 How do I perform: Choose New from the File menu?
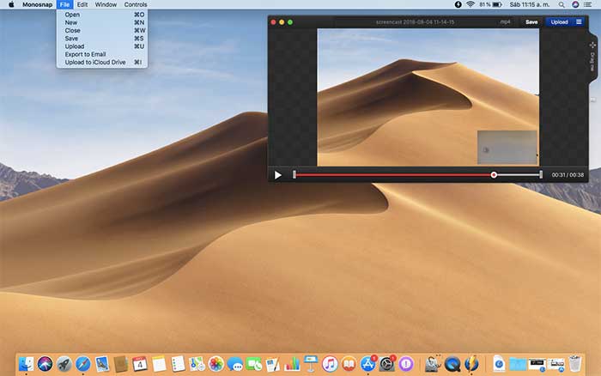point(101,22)
